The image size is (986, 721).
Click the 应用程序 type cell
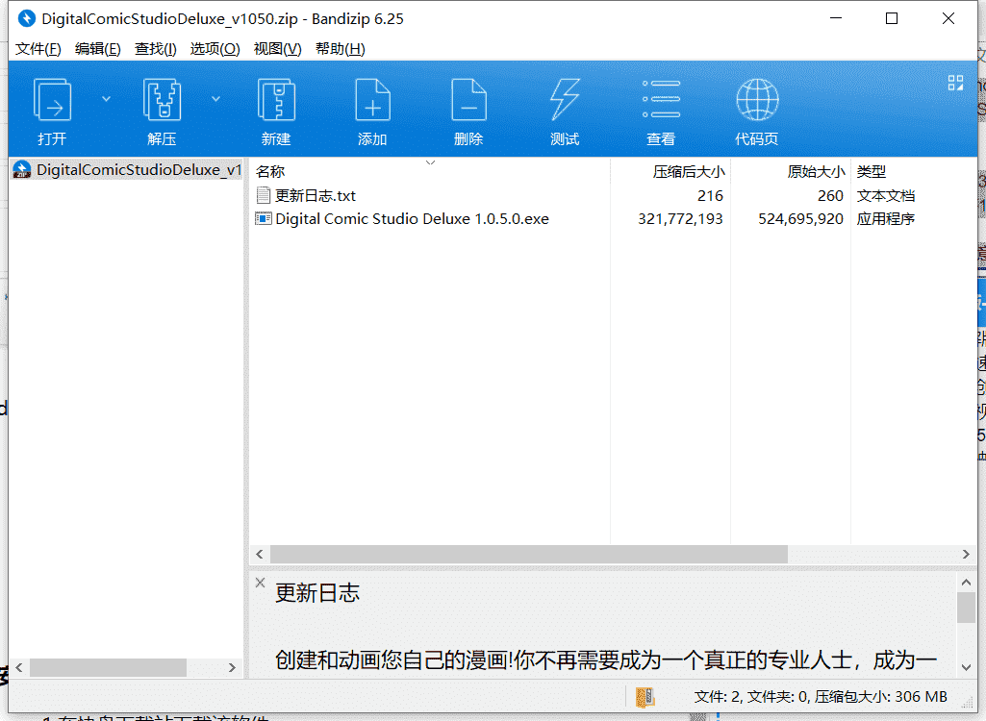(x=885, y=219)
